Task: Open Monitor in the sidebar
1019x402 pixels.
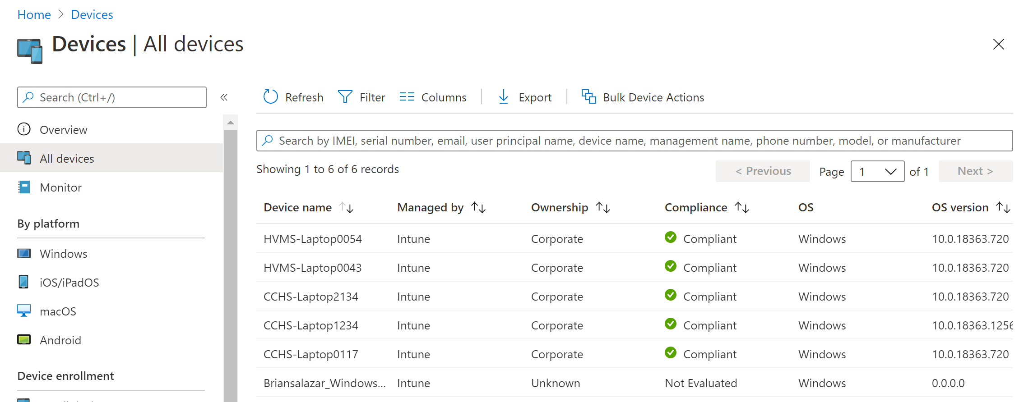Action: [111, 187]
